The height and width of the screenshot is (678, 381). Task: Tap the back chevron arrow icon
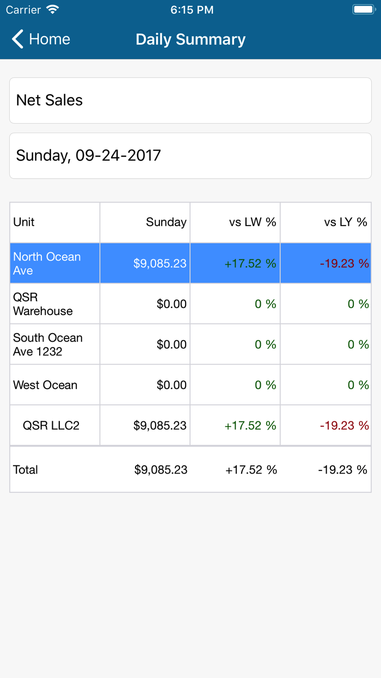[16, 39]
